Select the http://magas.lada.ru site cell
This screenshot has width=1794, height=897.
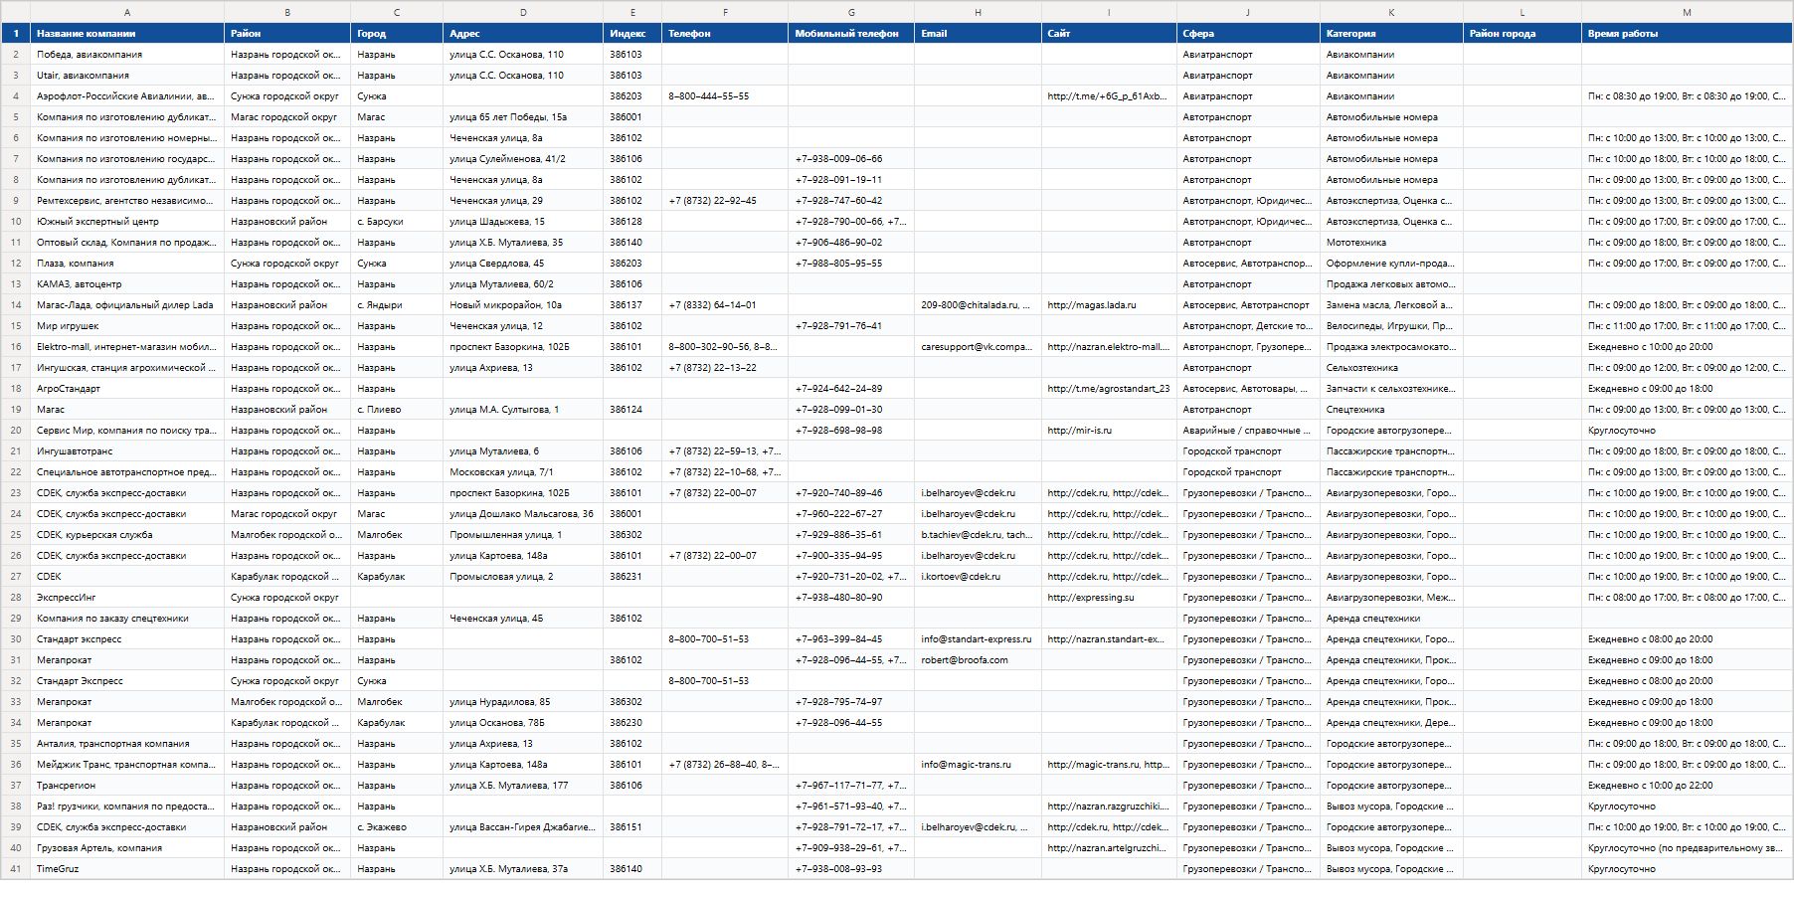point(1109,305)
